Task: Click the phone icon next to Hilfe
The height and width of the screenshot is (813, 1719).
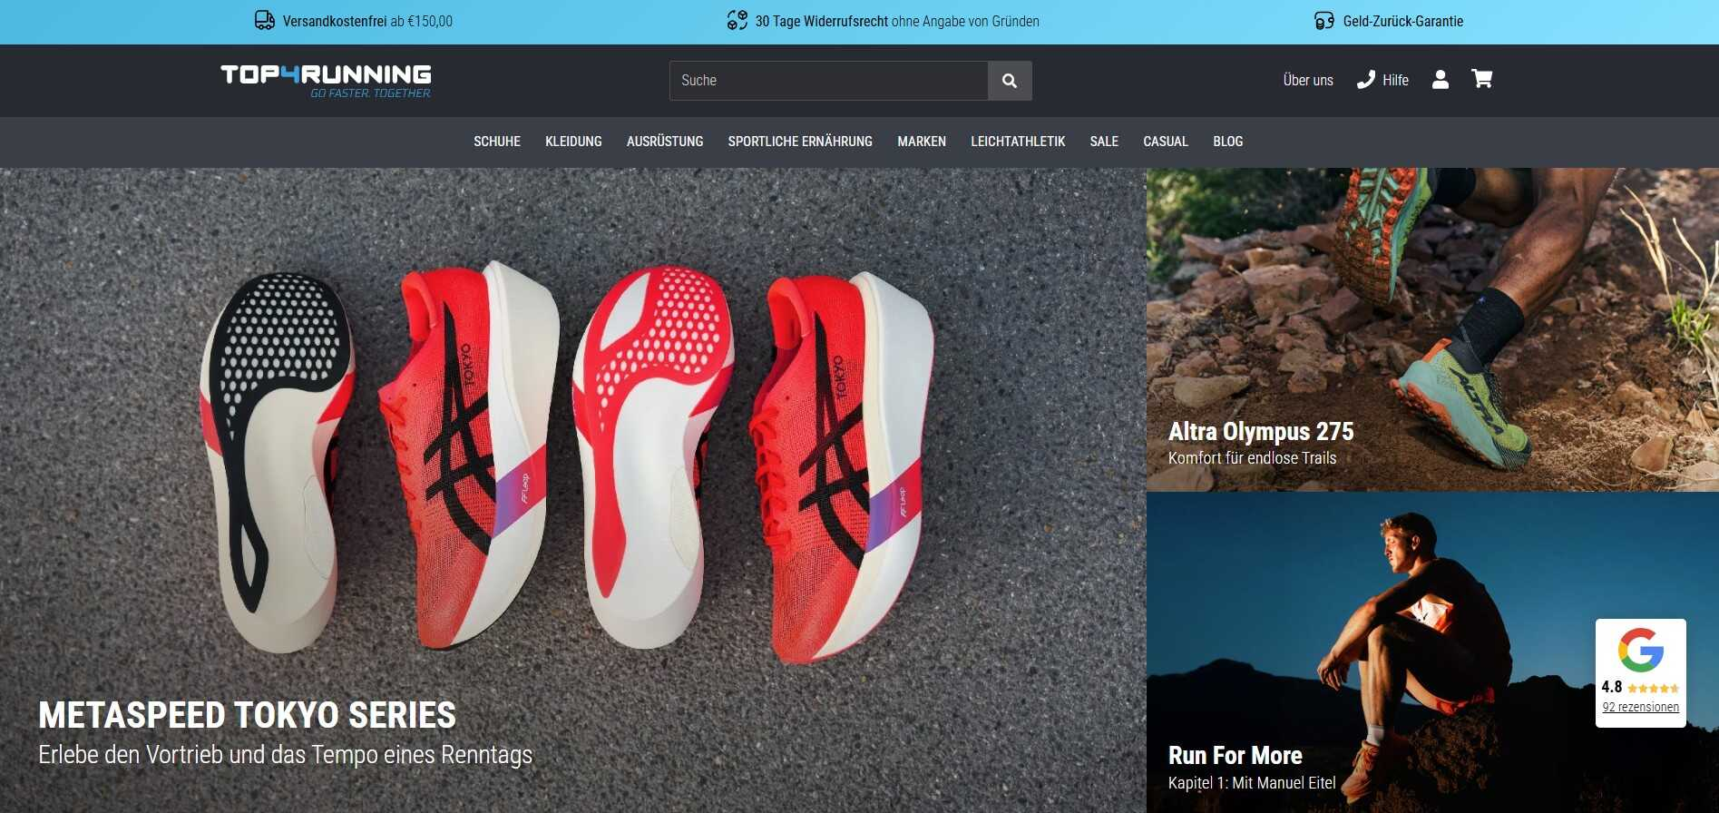Action: (1365, 80)
